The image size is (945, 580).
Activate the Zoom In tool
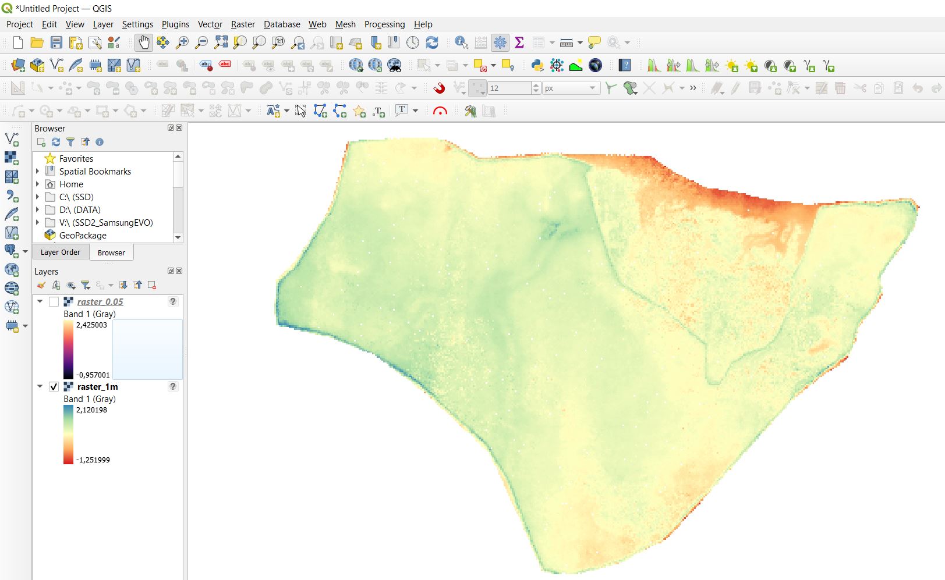tap(182, 42)
